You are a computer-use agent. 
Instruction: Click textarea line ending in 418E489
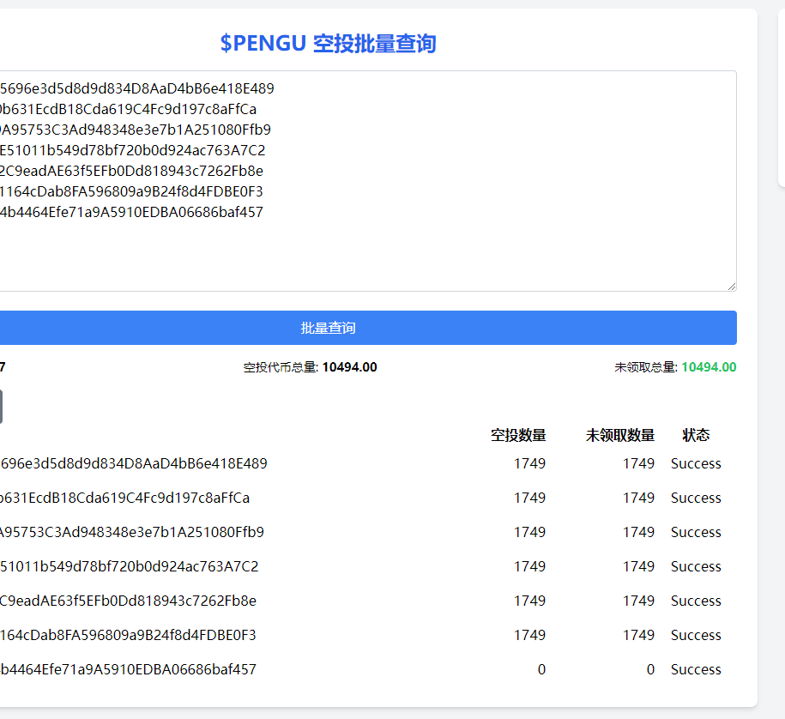point(137,88)
